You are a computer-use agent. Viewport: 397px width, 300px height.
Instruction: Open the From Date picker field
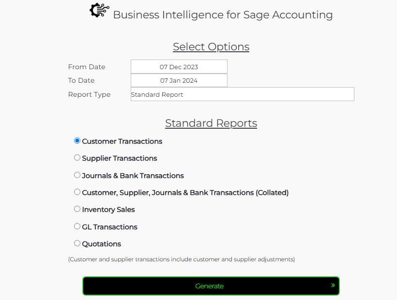pyautogui.click(x=179, y=67)
